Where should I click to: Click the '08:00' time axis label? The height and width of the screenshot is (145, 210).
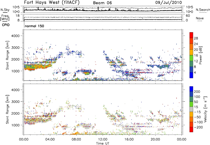pyautogui.click(x=76, y=140)
